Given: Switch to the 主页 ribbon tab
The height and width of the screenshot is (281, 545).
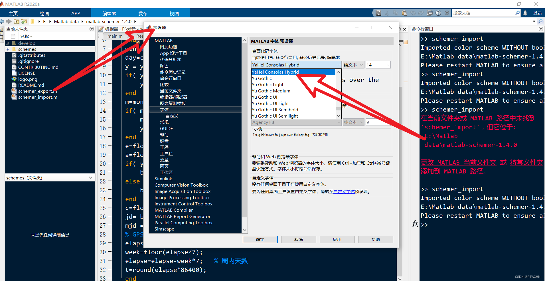Looking at the screenshot, I should [13, 13].
